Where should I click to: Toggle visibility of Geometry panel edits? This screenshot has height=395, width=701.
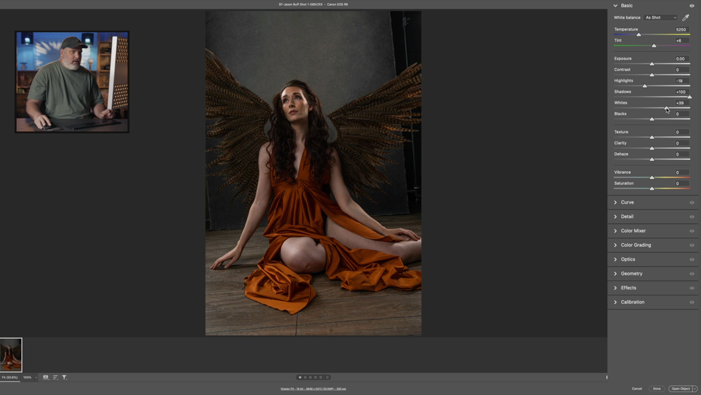(692, 274)
